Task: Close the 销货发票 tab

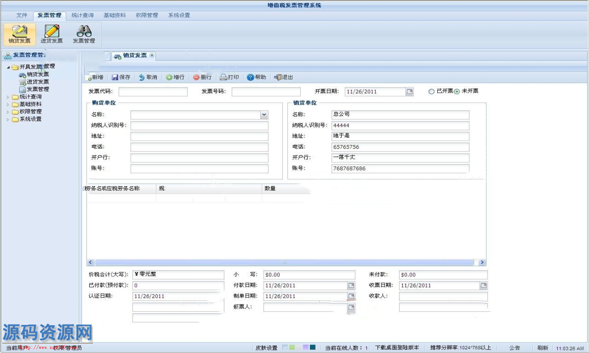Action: pyautogui.click(x=152, y=55)
